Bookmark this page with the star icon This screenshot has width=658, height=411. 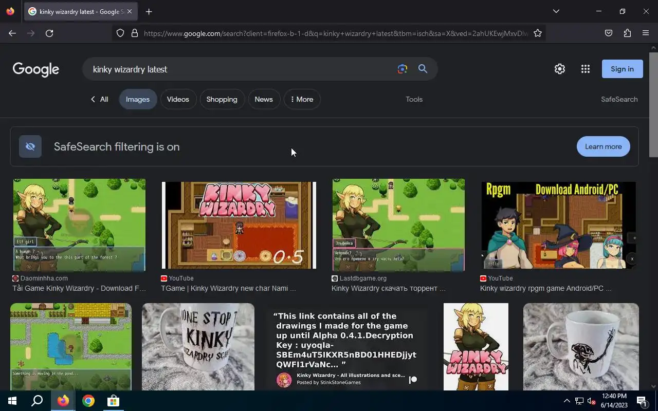point(538,33)
